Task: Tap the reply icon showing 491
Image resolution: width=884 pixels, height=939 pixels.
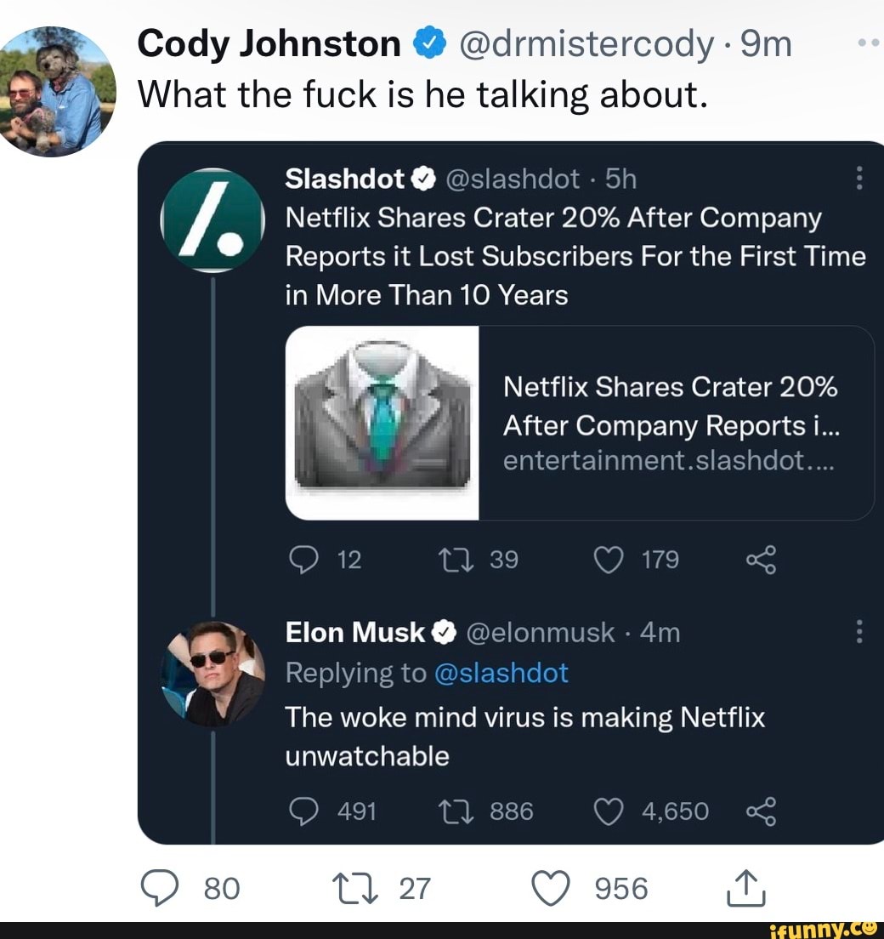Action: 305,811
